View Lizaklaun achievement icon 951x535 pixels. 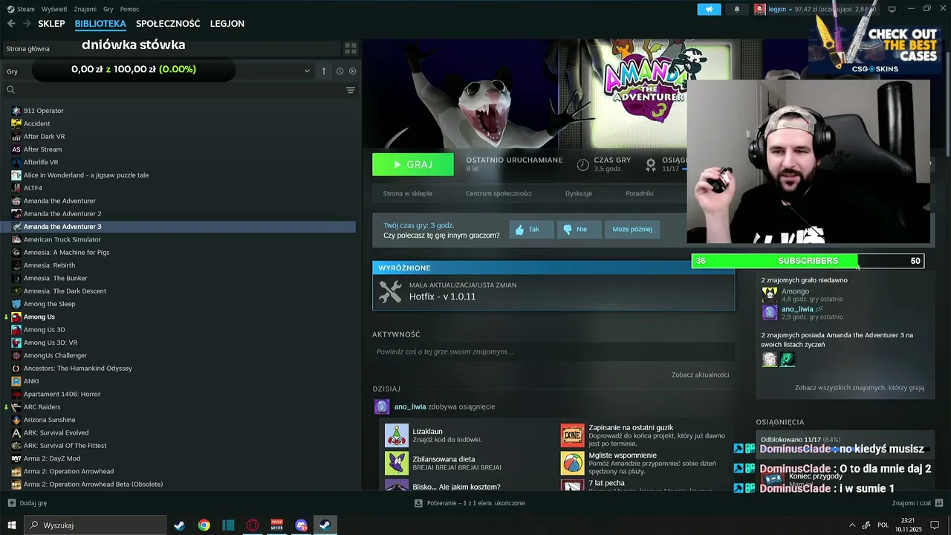pyautogui.click(x=397, y=435)
